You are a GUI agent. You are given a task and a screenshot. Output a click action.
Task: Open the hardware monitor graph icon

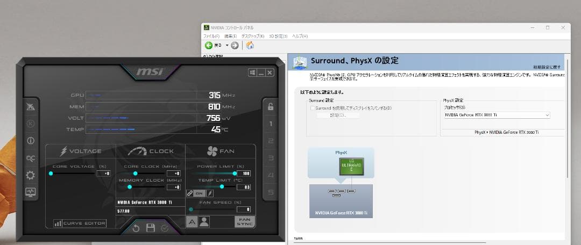(x=30, y=192)
